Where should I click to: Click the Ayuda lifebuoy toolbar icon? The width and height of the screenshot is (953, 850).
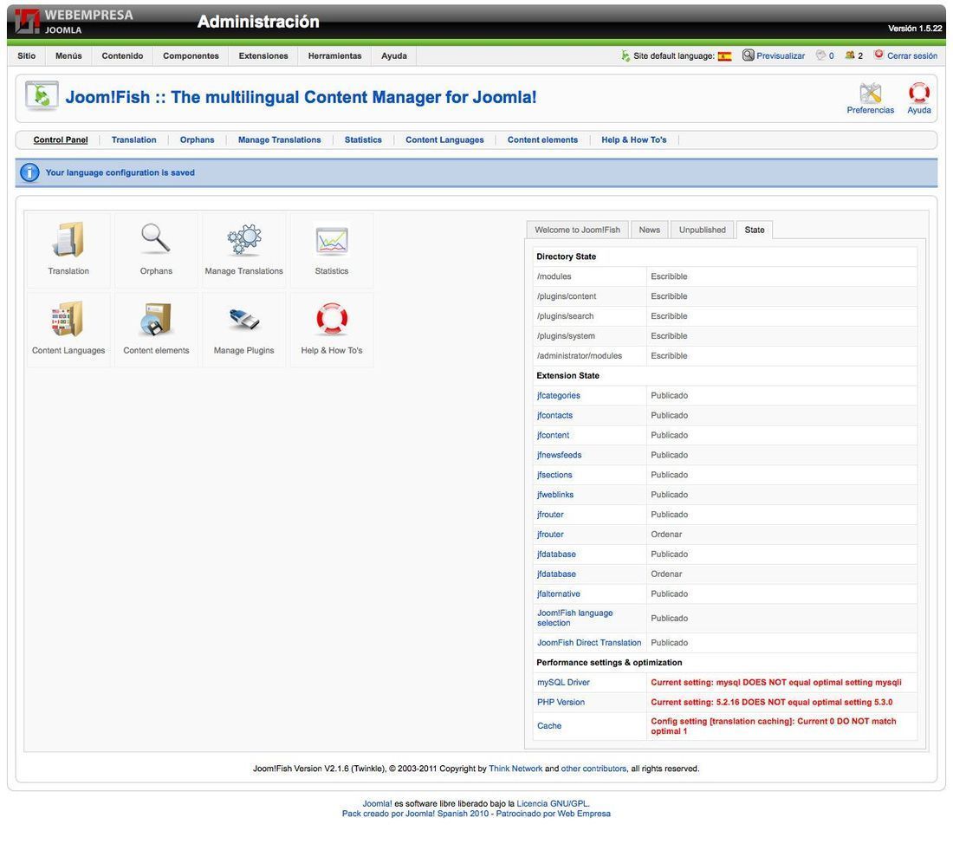click(x=919, y=93)
